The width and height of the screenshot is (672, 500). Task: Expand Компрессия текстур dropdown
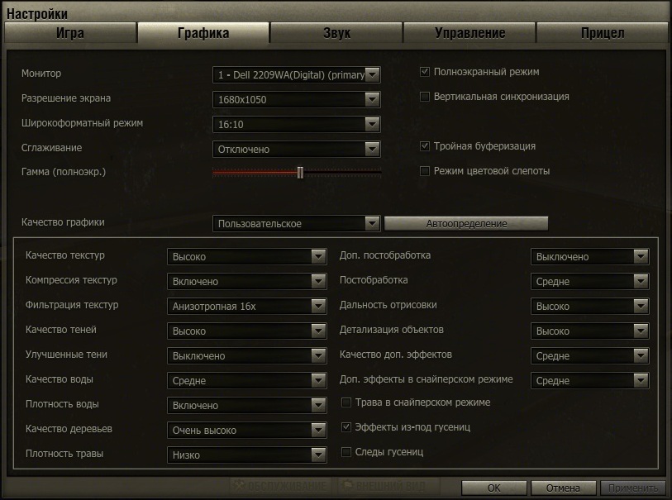(247, 282)
